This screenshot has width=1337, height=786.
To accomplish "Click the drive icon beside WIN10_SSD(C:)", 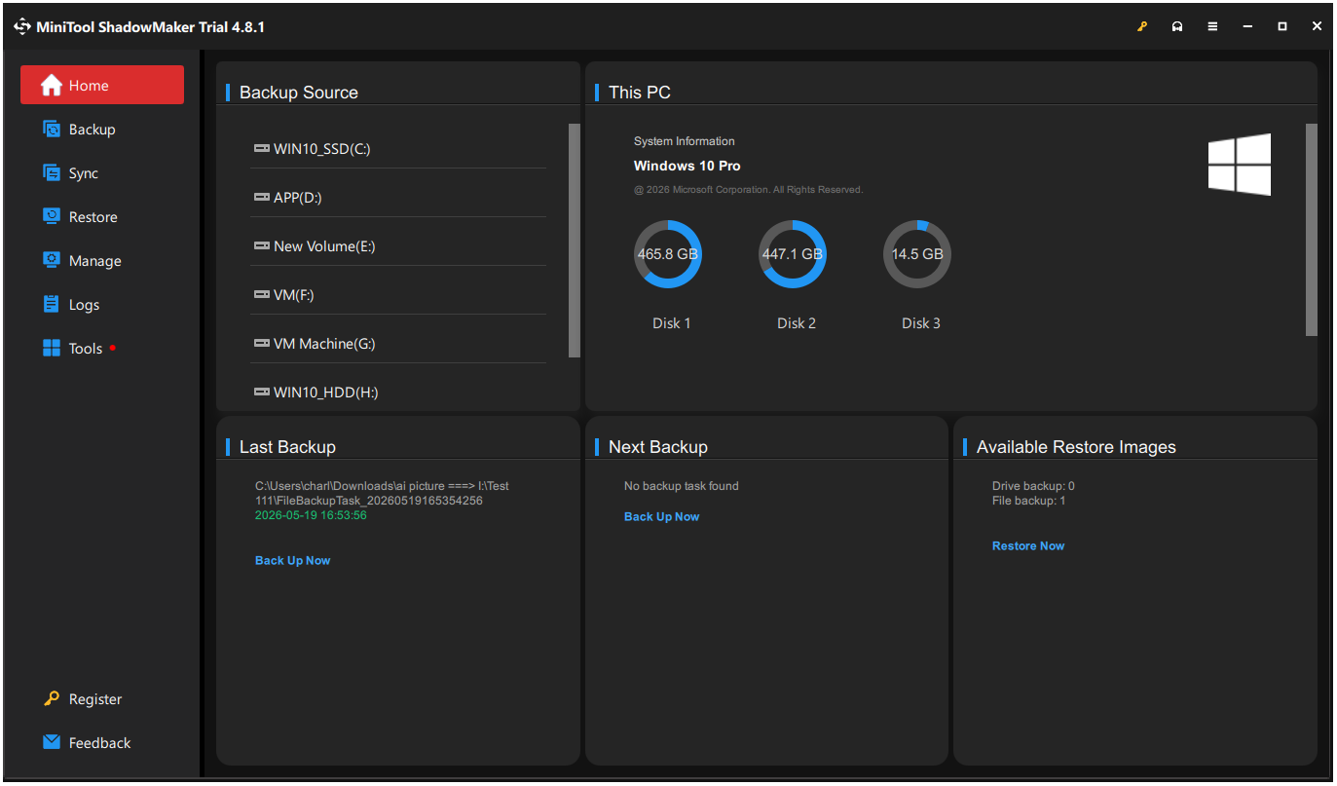I will [x=261, y=149].
